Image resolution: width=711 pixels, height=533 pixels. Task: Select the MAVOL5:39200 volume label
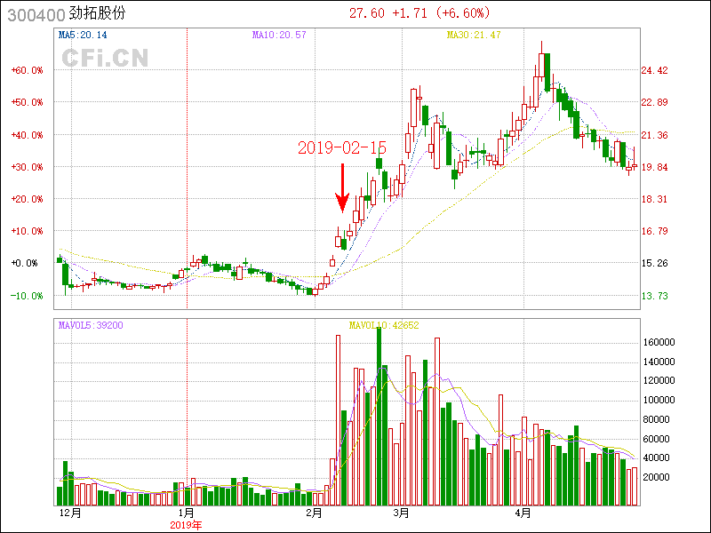pyautogui.click(x=91, y=325)
